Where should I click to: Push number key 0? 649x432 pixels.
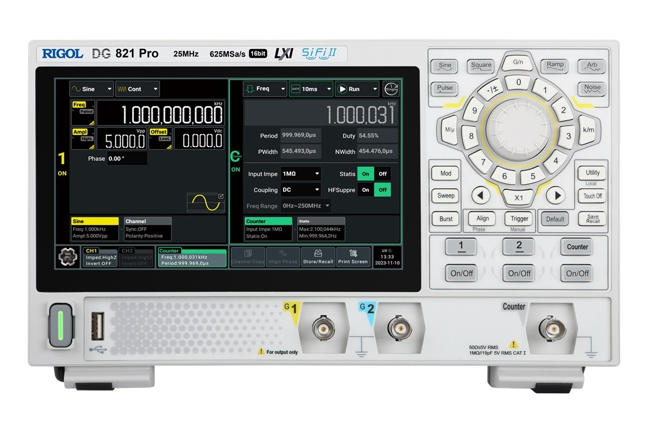pyautogui.click(x=518, y=82)
